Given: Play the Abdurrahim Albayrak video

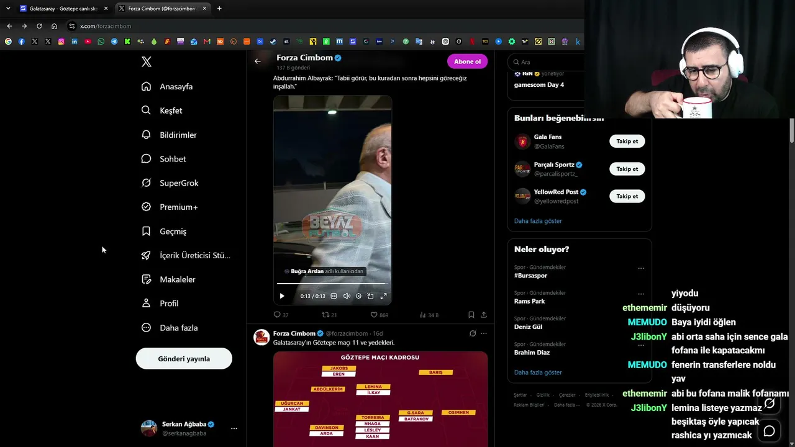Looking at the screenshot, I should coord(281,296).
